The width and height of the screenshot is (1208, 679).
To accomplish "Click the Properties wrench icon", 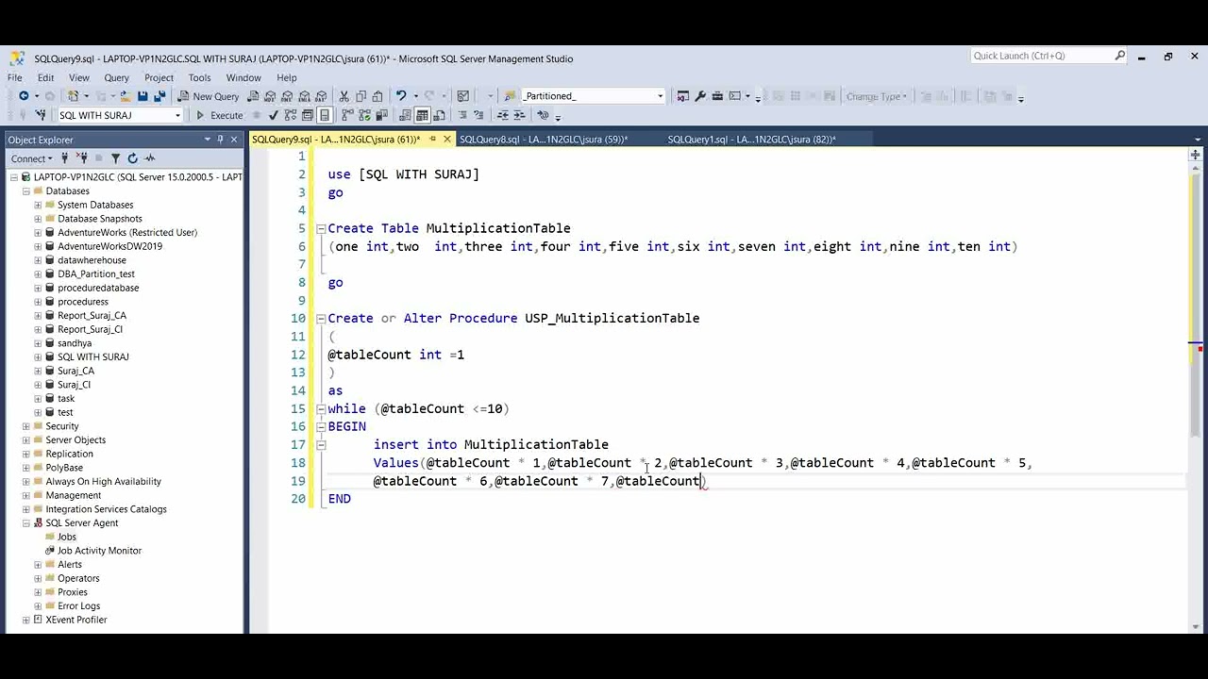I will click(700, 96).
